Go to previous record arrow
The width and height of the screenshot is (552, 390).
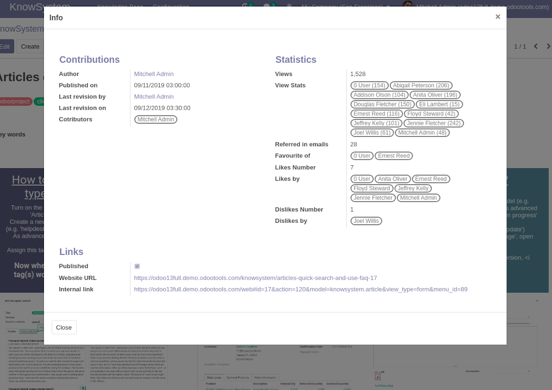coord(535,46)
